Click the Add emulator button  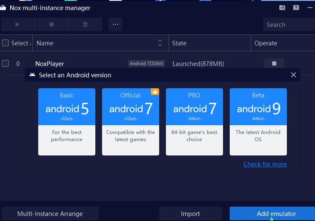(273, 213)
